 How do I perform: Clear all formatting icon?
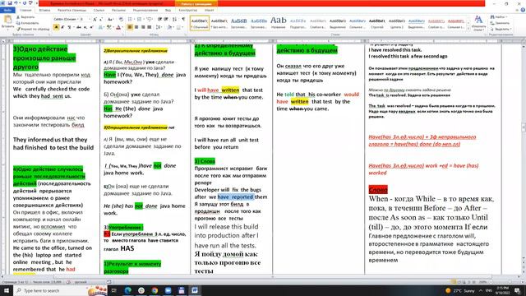tap(121, 20)
